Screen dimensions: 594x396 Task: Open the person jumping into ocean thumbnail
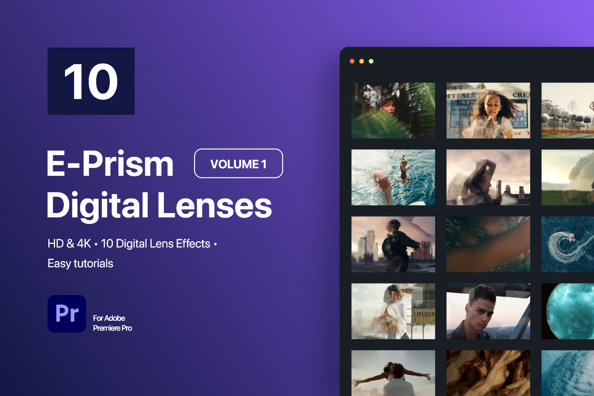pyautogui.click(x=393, y=177)
